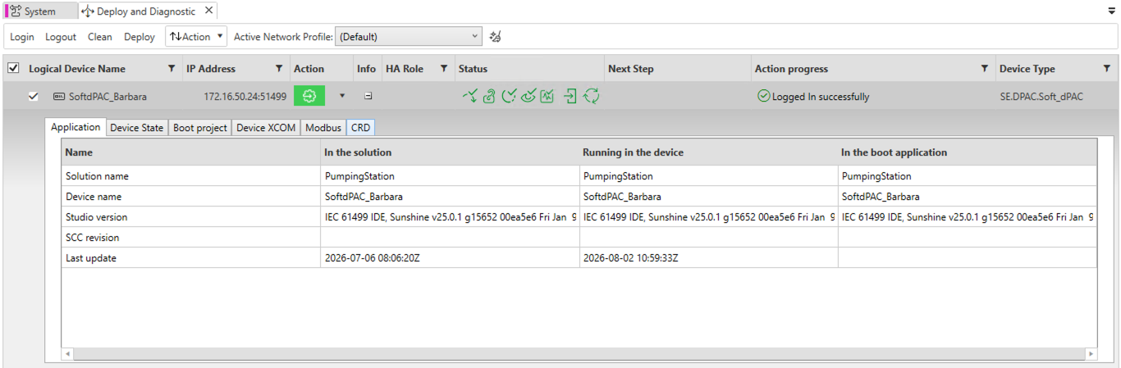Click the Logout button
Image resolution: width=1121 pixels, height=368 pixels.
[x=61, y=37]
